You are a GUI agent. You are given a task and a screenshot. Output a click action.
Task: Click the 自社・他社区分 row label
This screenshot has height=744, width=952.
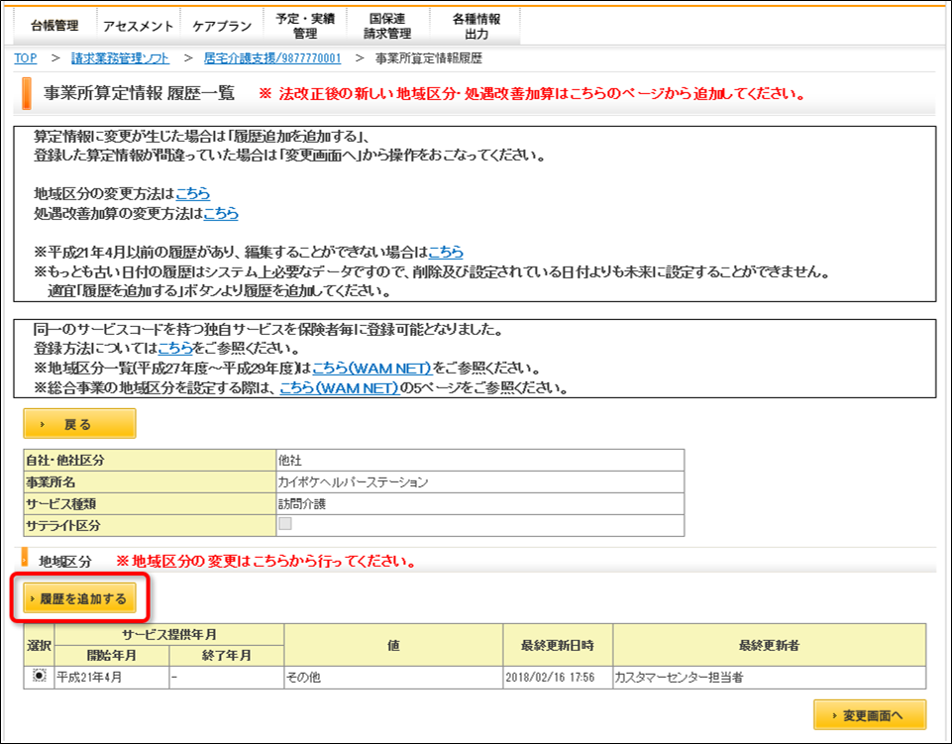[x=150, y=461]
